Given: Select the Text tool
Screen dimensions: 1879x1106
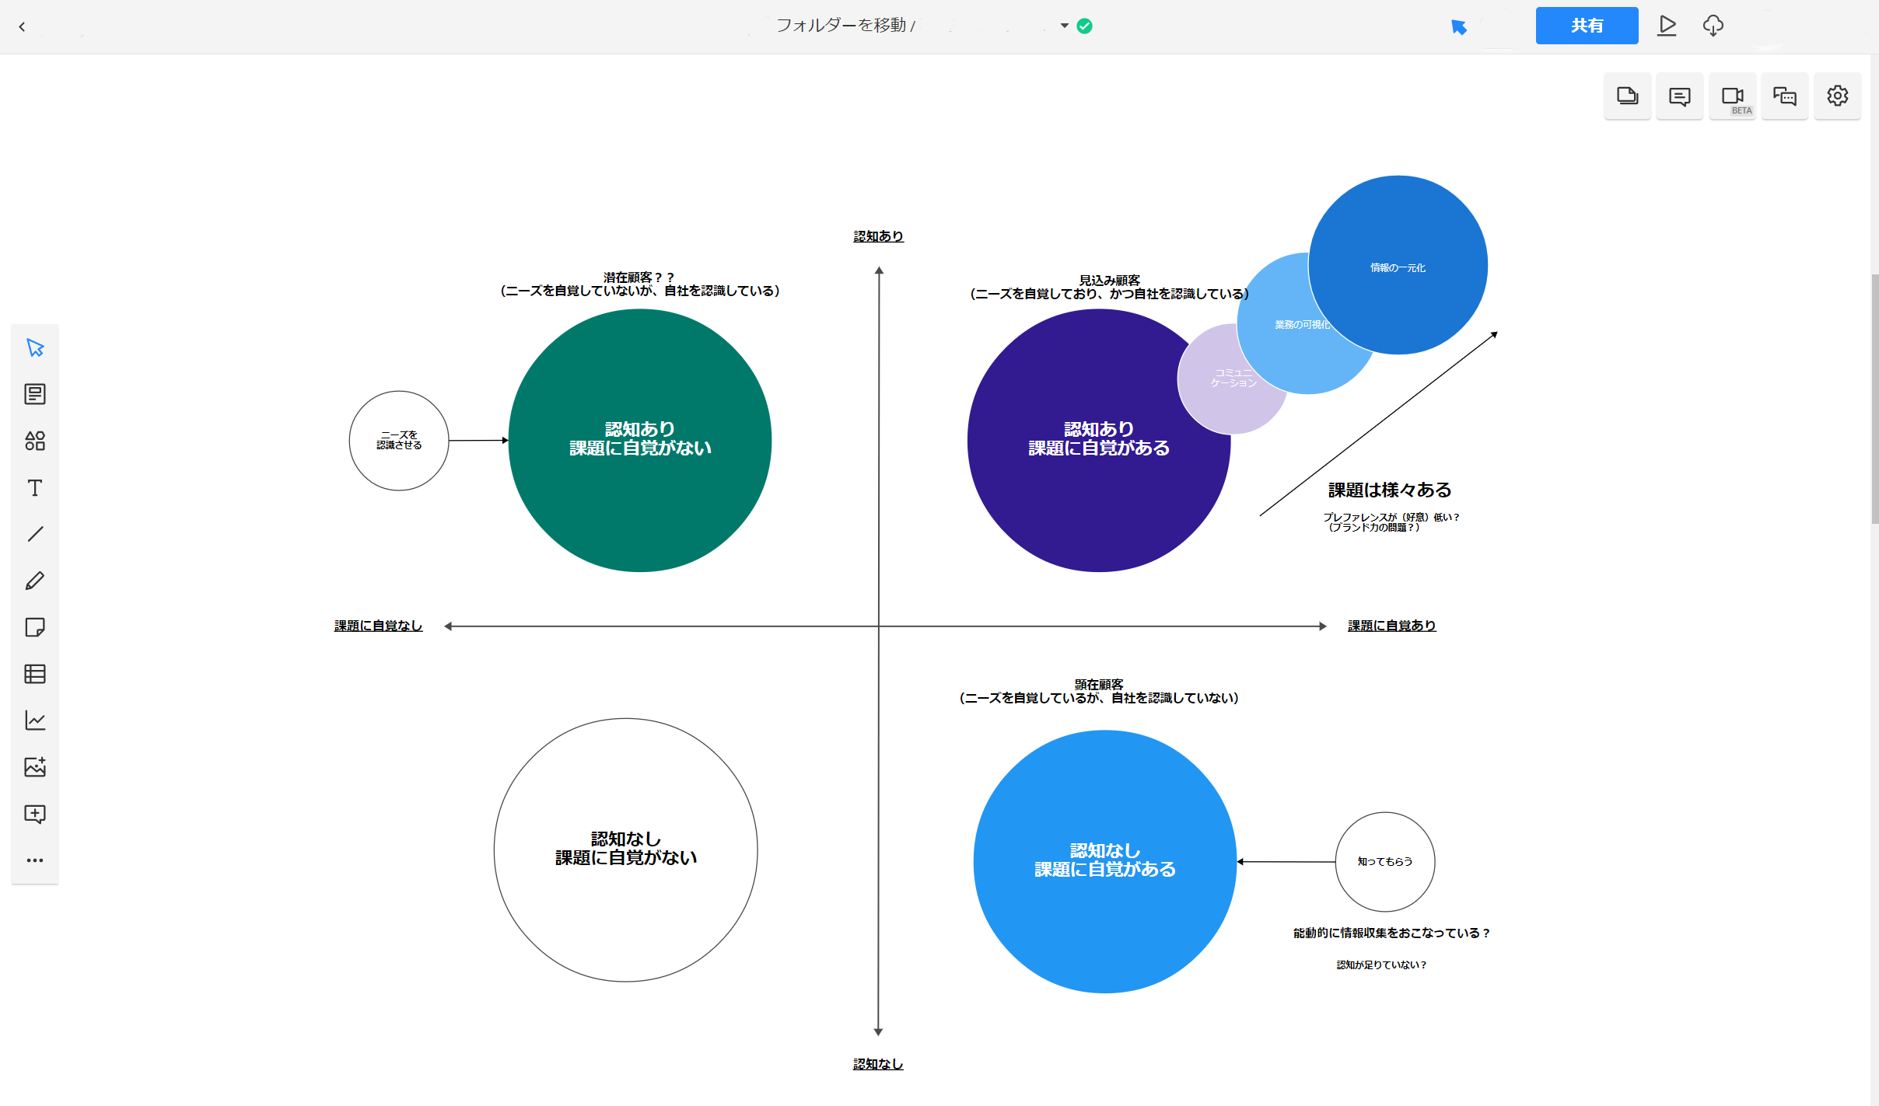Looking at the screenshot, I should coord(35,487).
